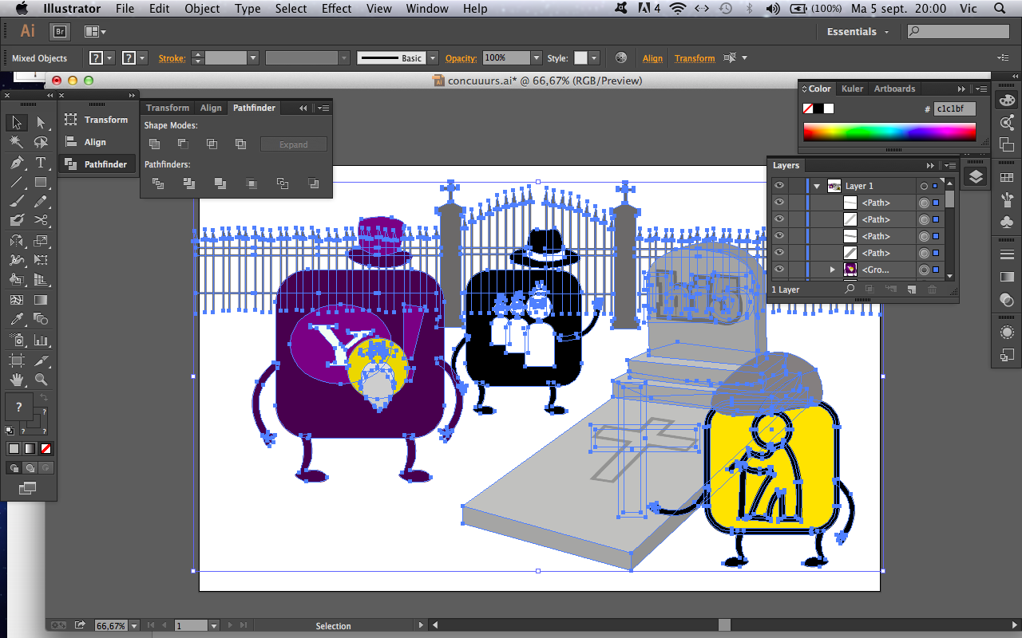
Task: Set fill mode to None
Action: click(46, 448)
